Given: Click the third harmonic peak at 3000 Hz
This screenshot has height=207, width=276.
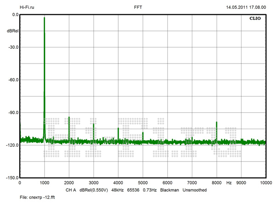Looking at the screenshot, I should [x=93, y=125].
